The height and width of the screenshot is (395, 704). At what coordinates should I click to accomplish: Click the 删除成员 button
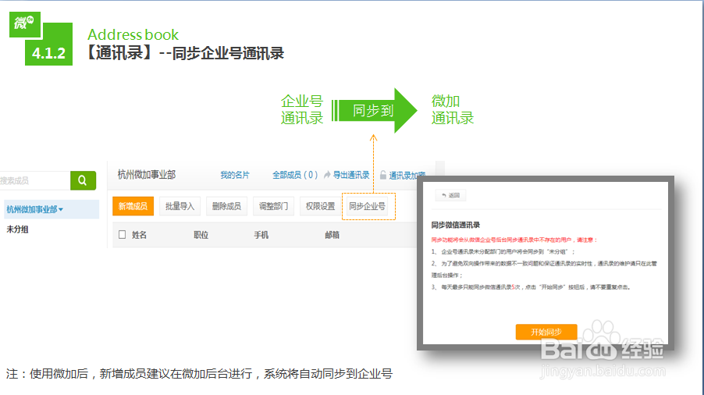(x=226, y=206)
